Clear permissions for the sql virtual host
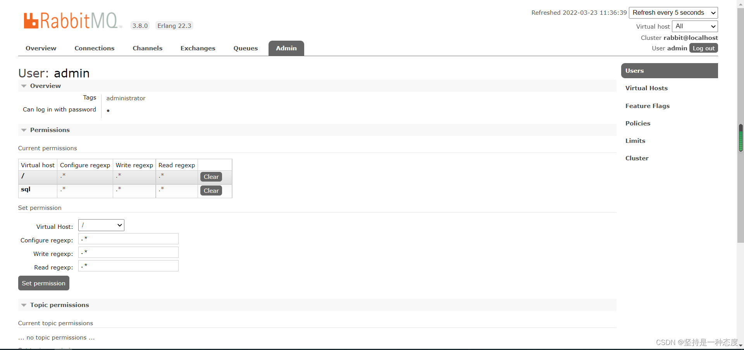The width and height of the screenshot is (744, 350). 211,190
